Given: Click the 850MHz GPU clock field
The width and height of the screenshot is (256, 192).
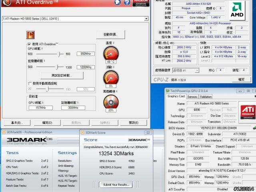Looking at the screenshot, I should 86,54.
